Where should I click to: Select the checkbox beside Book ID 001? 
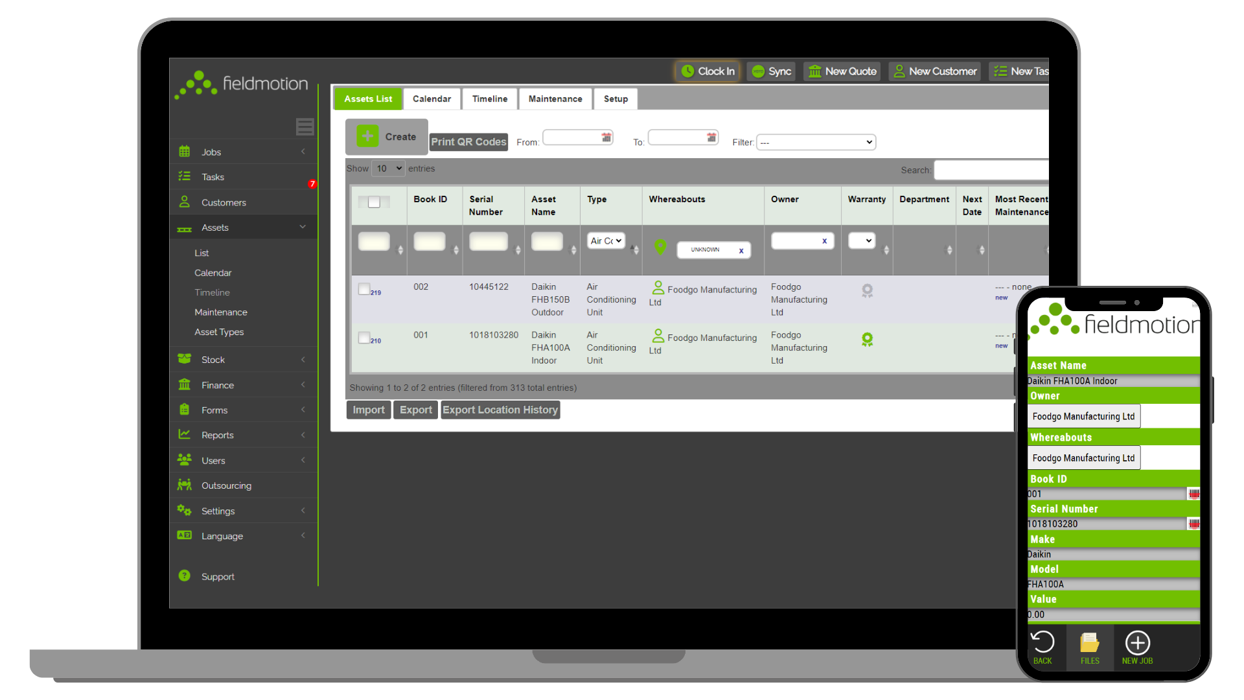click(x=363, y=337)
